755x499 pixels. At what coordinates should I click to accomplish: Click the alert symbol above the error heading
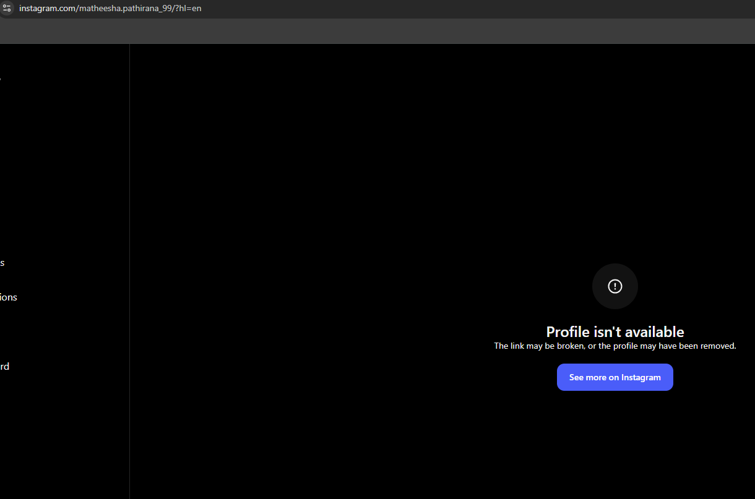point(615,286)
